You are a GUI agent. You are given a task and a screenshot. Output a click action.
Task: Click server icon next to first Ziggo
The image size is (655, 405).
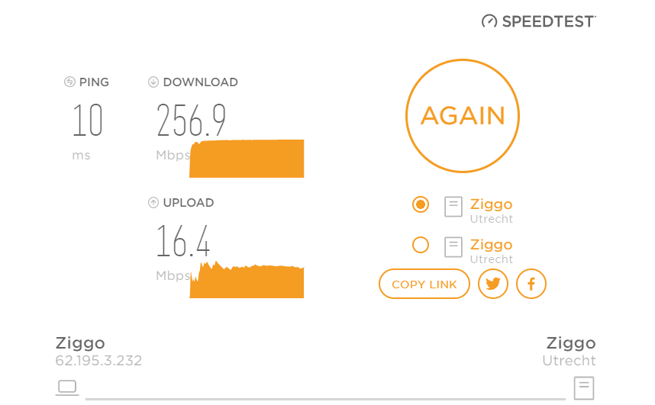tap(453, 207)
